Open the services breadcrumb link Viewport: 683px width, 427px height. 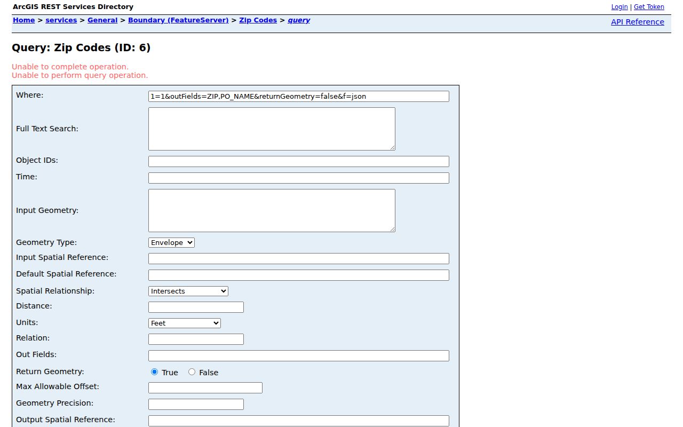(61, 20)
